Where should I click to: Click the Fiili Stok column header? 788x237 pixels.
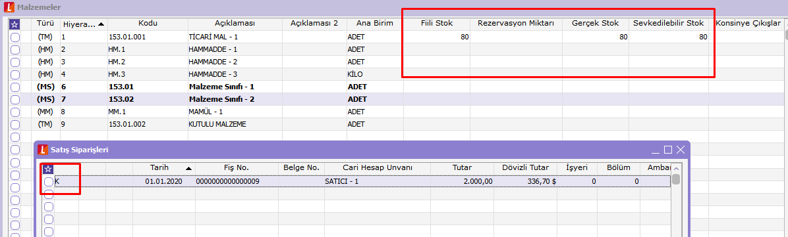437,24
